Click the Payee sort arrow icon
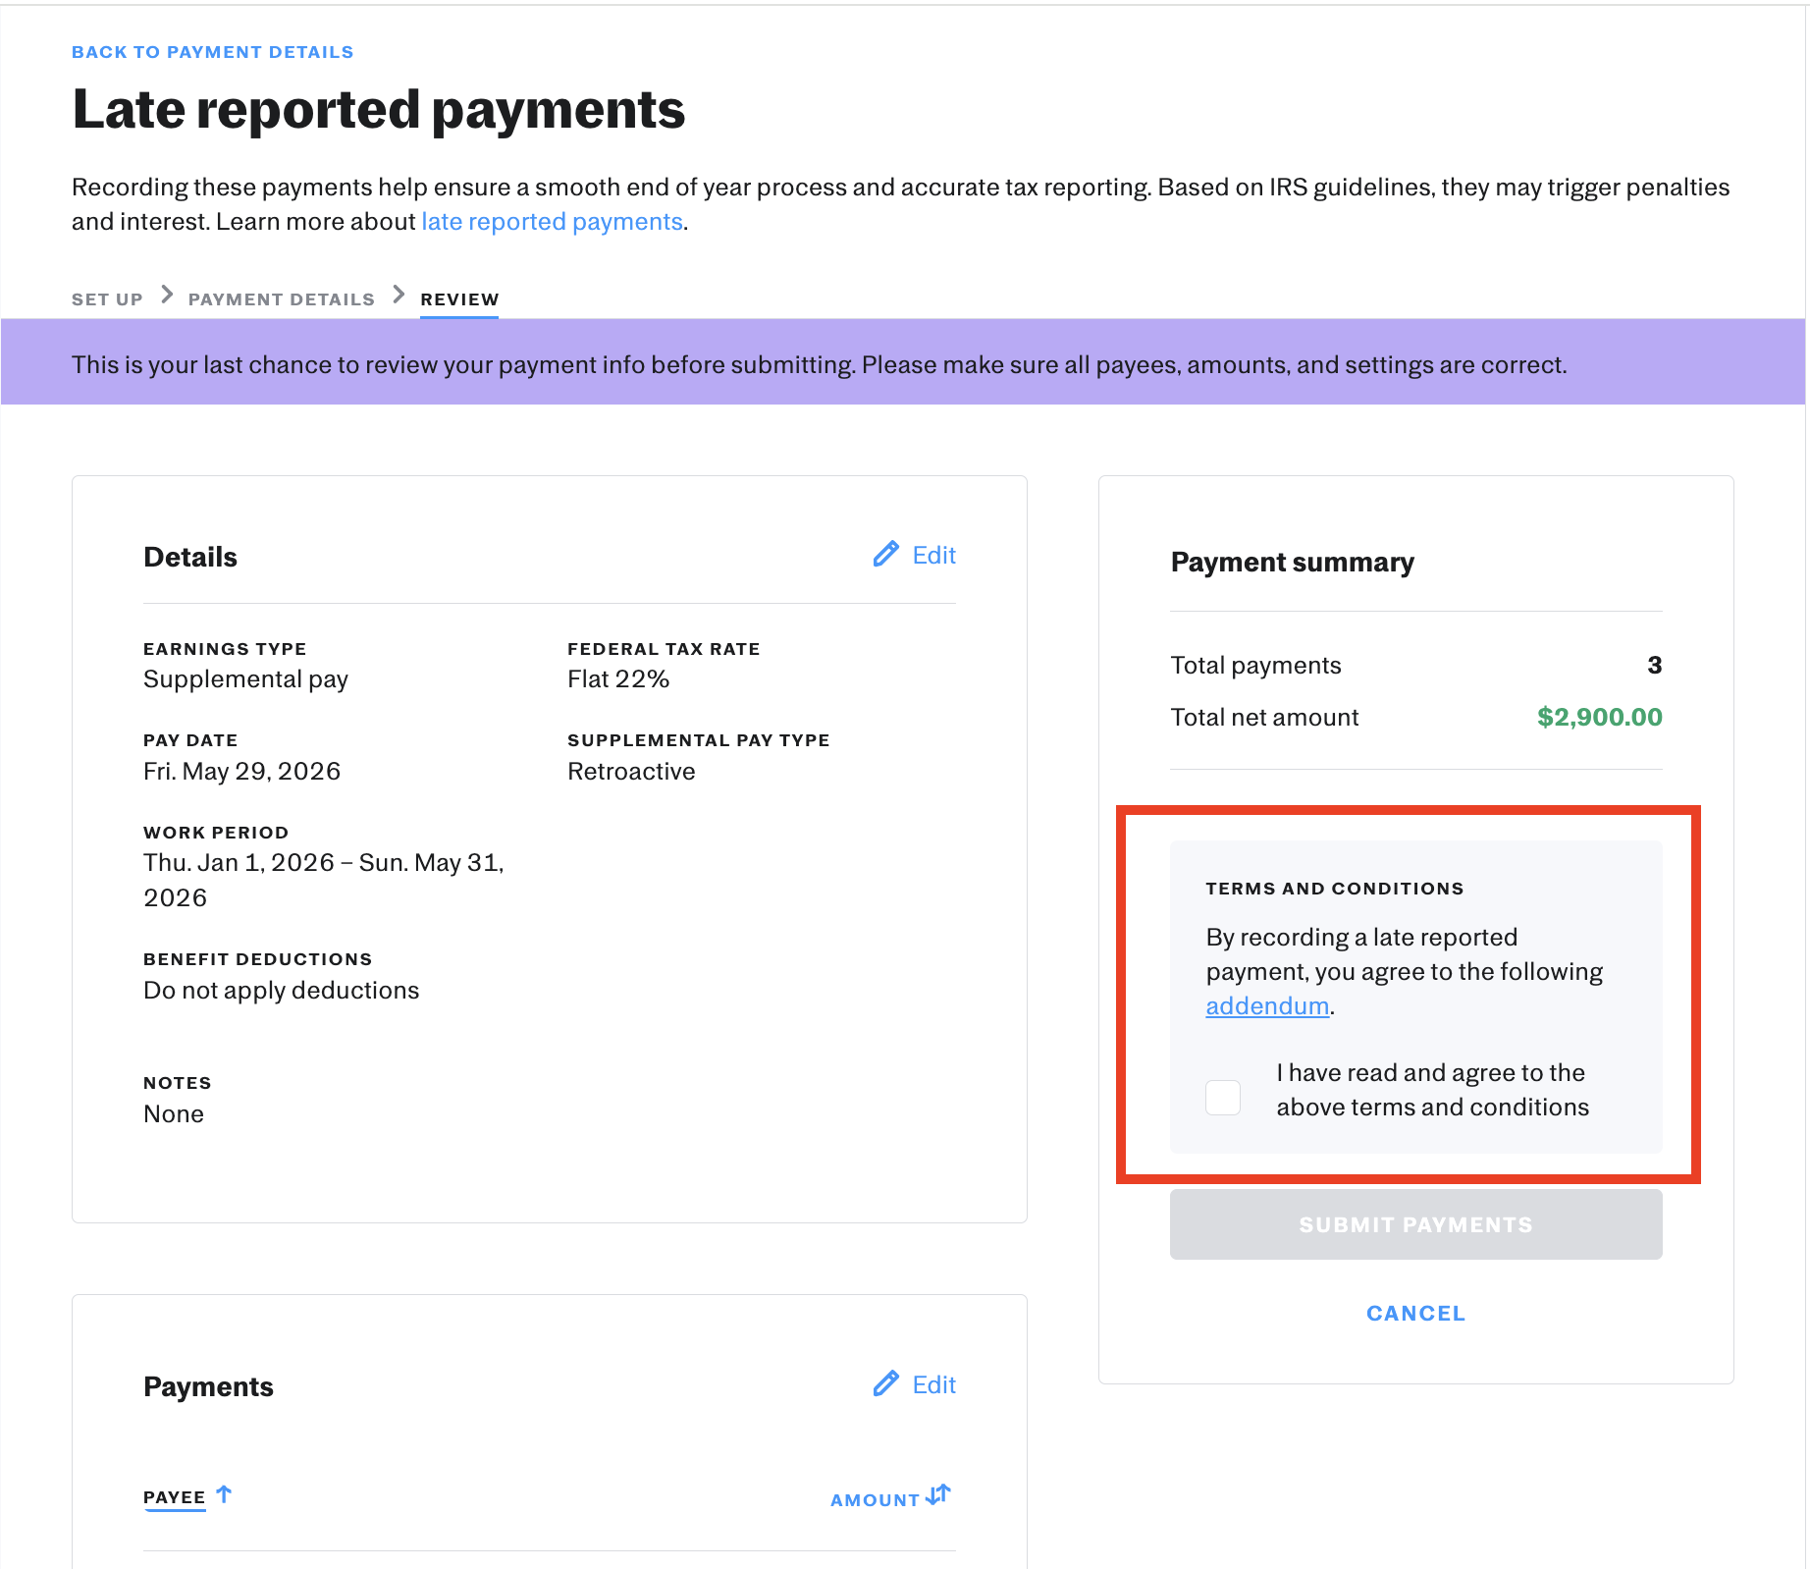This screenshot has height=1569, width=1810. click(224, 1494)
